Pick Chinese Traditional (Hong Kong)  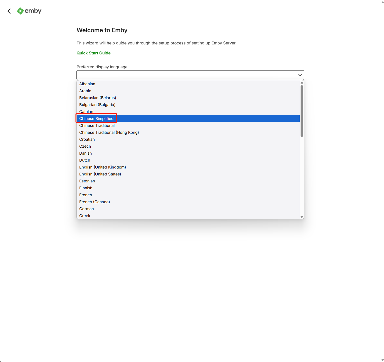tap(109, 132)
